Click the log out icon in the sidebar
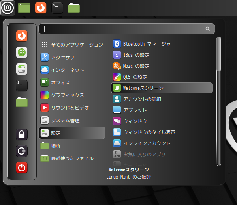This screenshot has height=205, width=237. click(22, 151)
